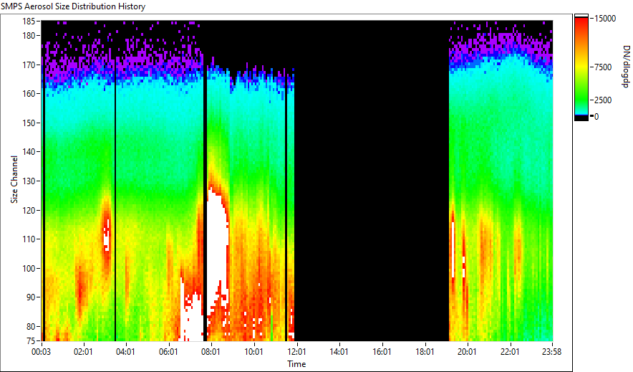
Task: Click the 04:01 time axis tick label
Action: coord(125,352)
